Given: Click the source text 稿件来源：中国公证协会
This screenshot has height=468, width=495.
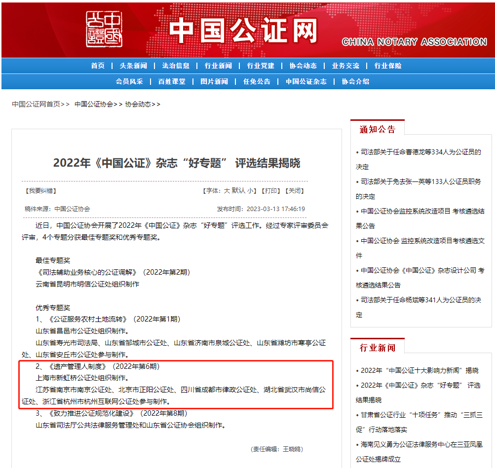Looking at the screenshot, I should [57, 209].
